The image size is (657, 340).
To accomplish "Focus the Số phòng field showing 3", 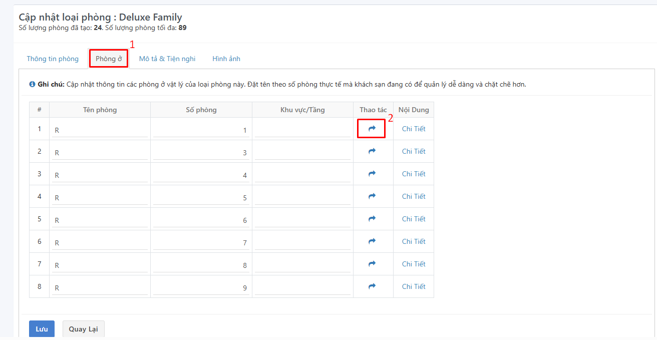I will pyautogui.click(x=201, y=152).
